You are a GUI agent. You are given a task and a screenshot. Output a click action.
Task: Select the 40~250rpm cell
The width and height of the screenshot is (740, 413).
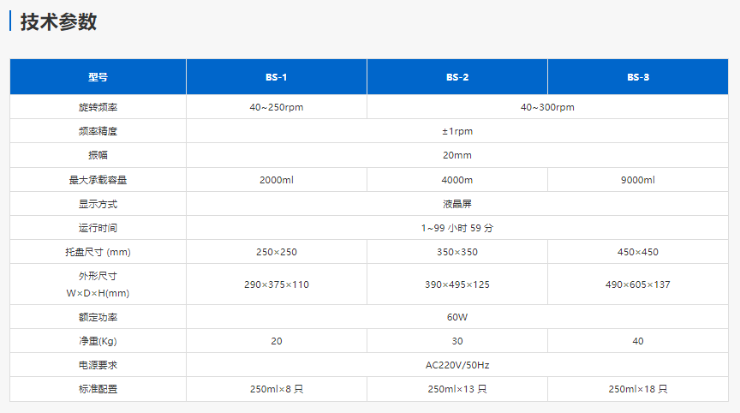276,107
